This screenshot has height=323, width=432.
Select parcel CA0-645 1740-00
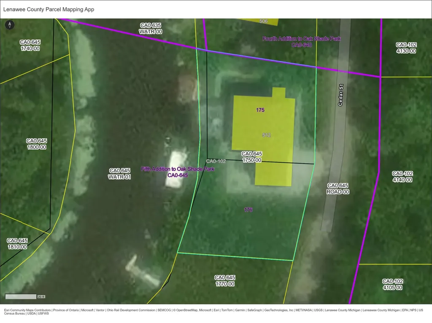click(30, 45)
